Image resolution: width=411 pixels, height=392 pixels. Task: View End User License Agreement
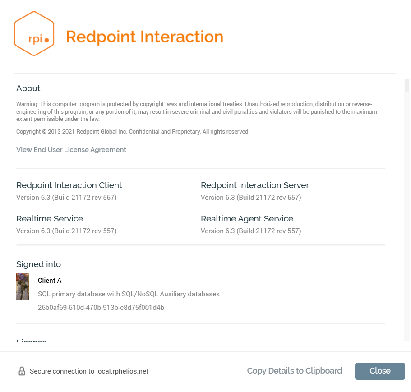pyautogui.click(x=71, y=149)
